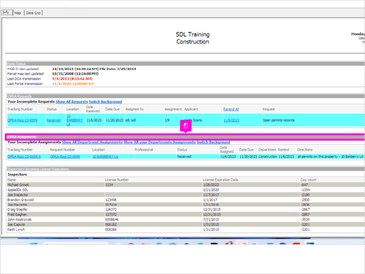Click the Your Incomplete Assignments label
This screenshot has height=274, width=365.
(34, 142)
